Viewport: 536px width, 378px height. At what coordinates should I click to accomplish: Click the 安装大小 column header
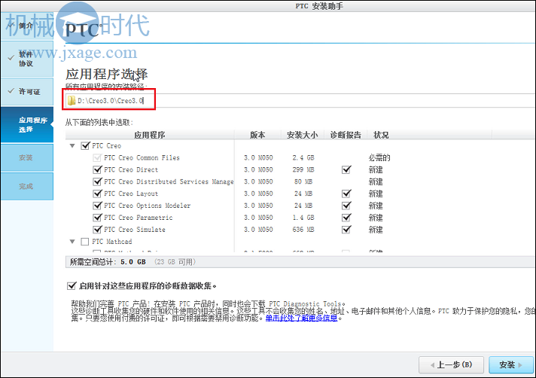tap(303, 135)
